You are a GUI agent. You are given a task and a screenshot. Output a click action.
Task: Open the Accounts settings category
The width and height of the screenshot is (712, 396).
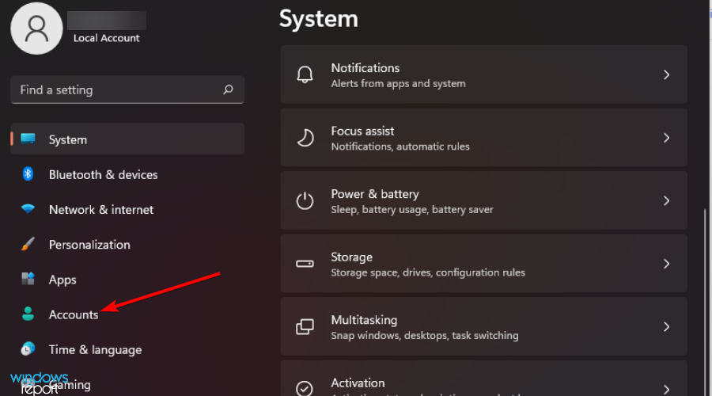click(x=127, y=314)
